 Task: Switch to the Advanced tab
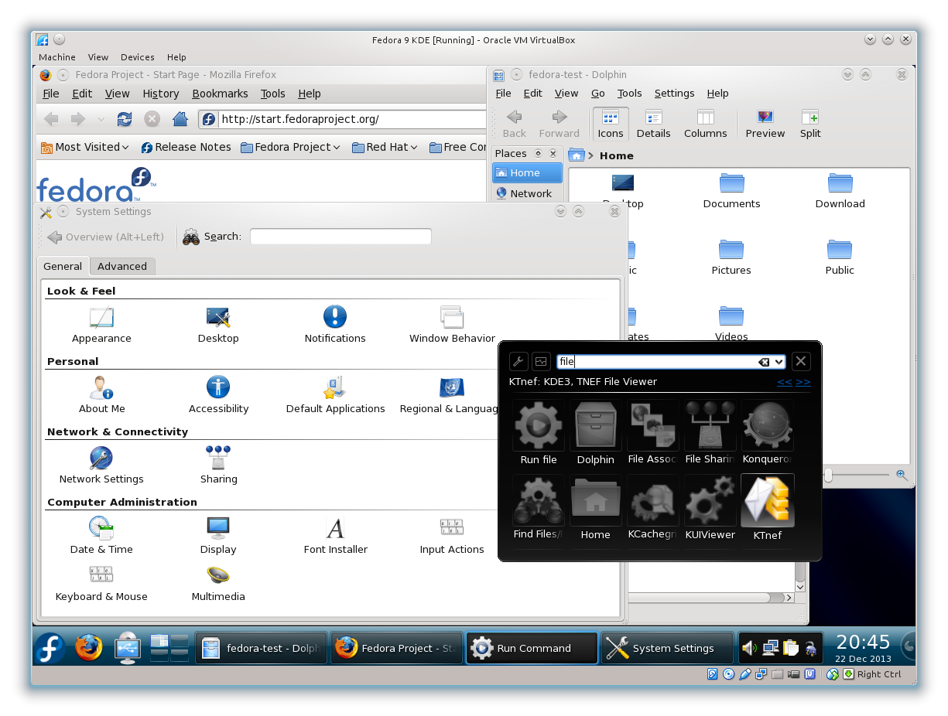click(x=122, y=266)
